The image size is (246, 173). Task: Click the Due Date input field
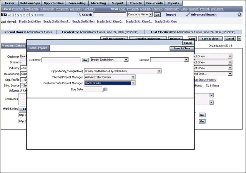(93, 90)
